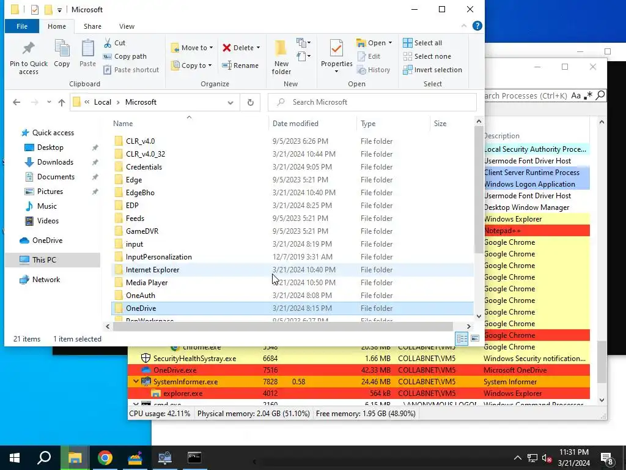This screenshot has height=470, width=626.
Task: Copy path of selected folder
Action: pyautogui.click(x=125, y=56)
